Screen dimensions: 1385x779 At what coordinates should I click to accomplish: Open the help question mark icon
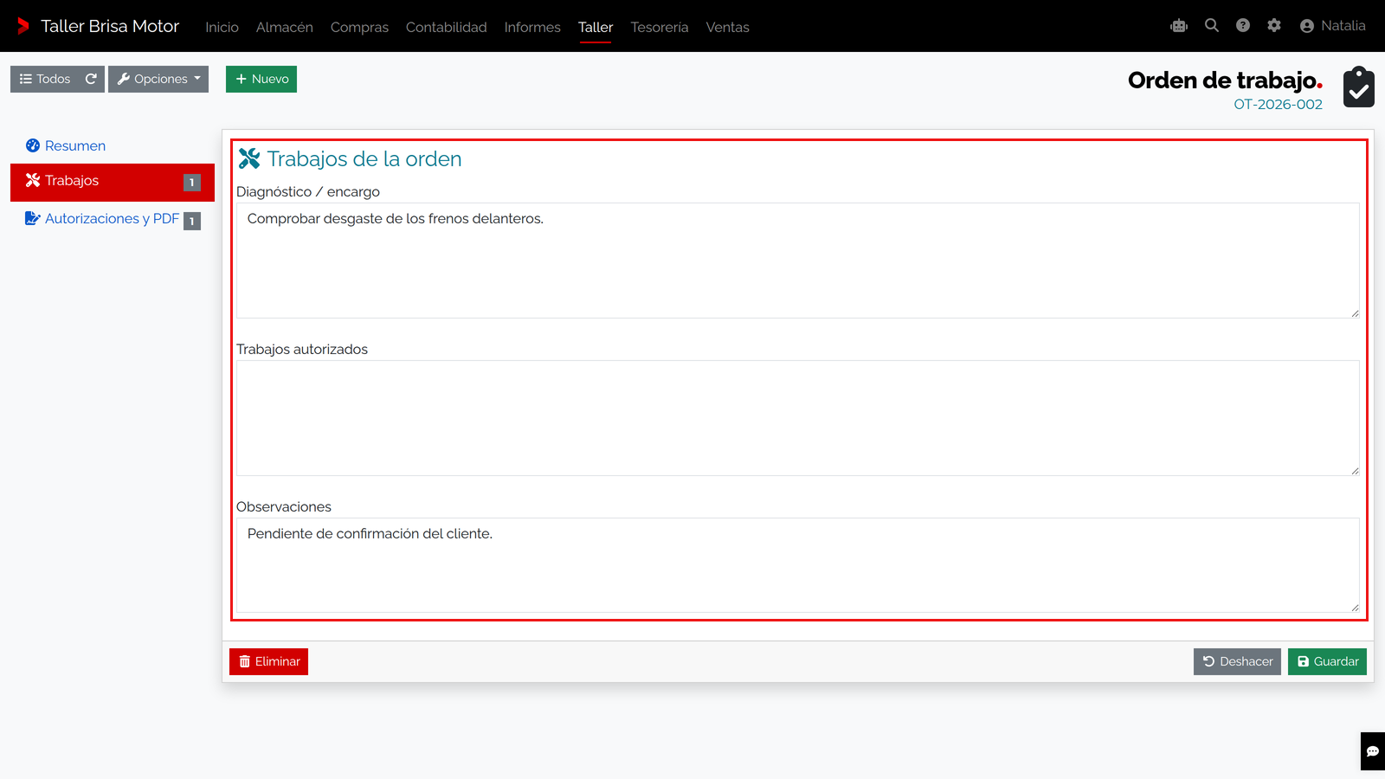tap(1243, 26)
